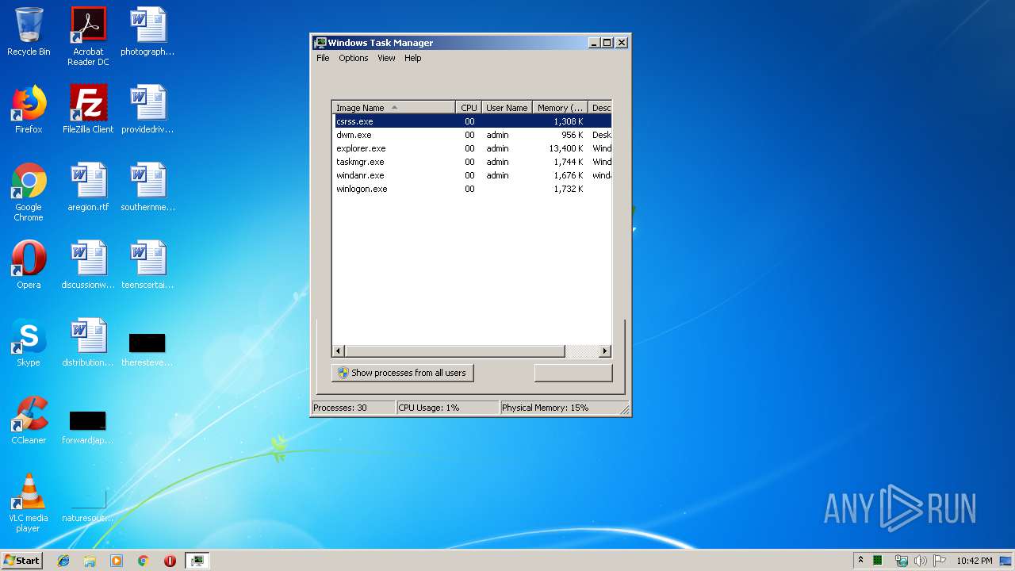Open the Recycle Bin desktop icon

click(29, 32)
